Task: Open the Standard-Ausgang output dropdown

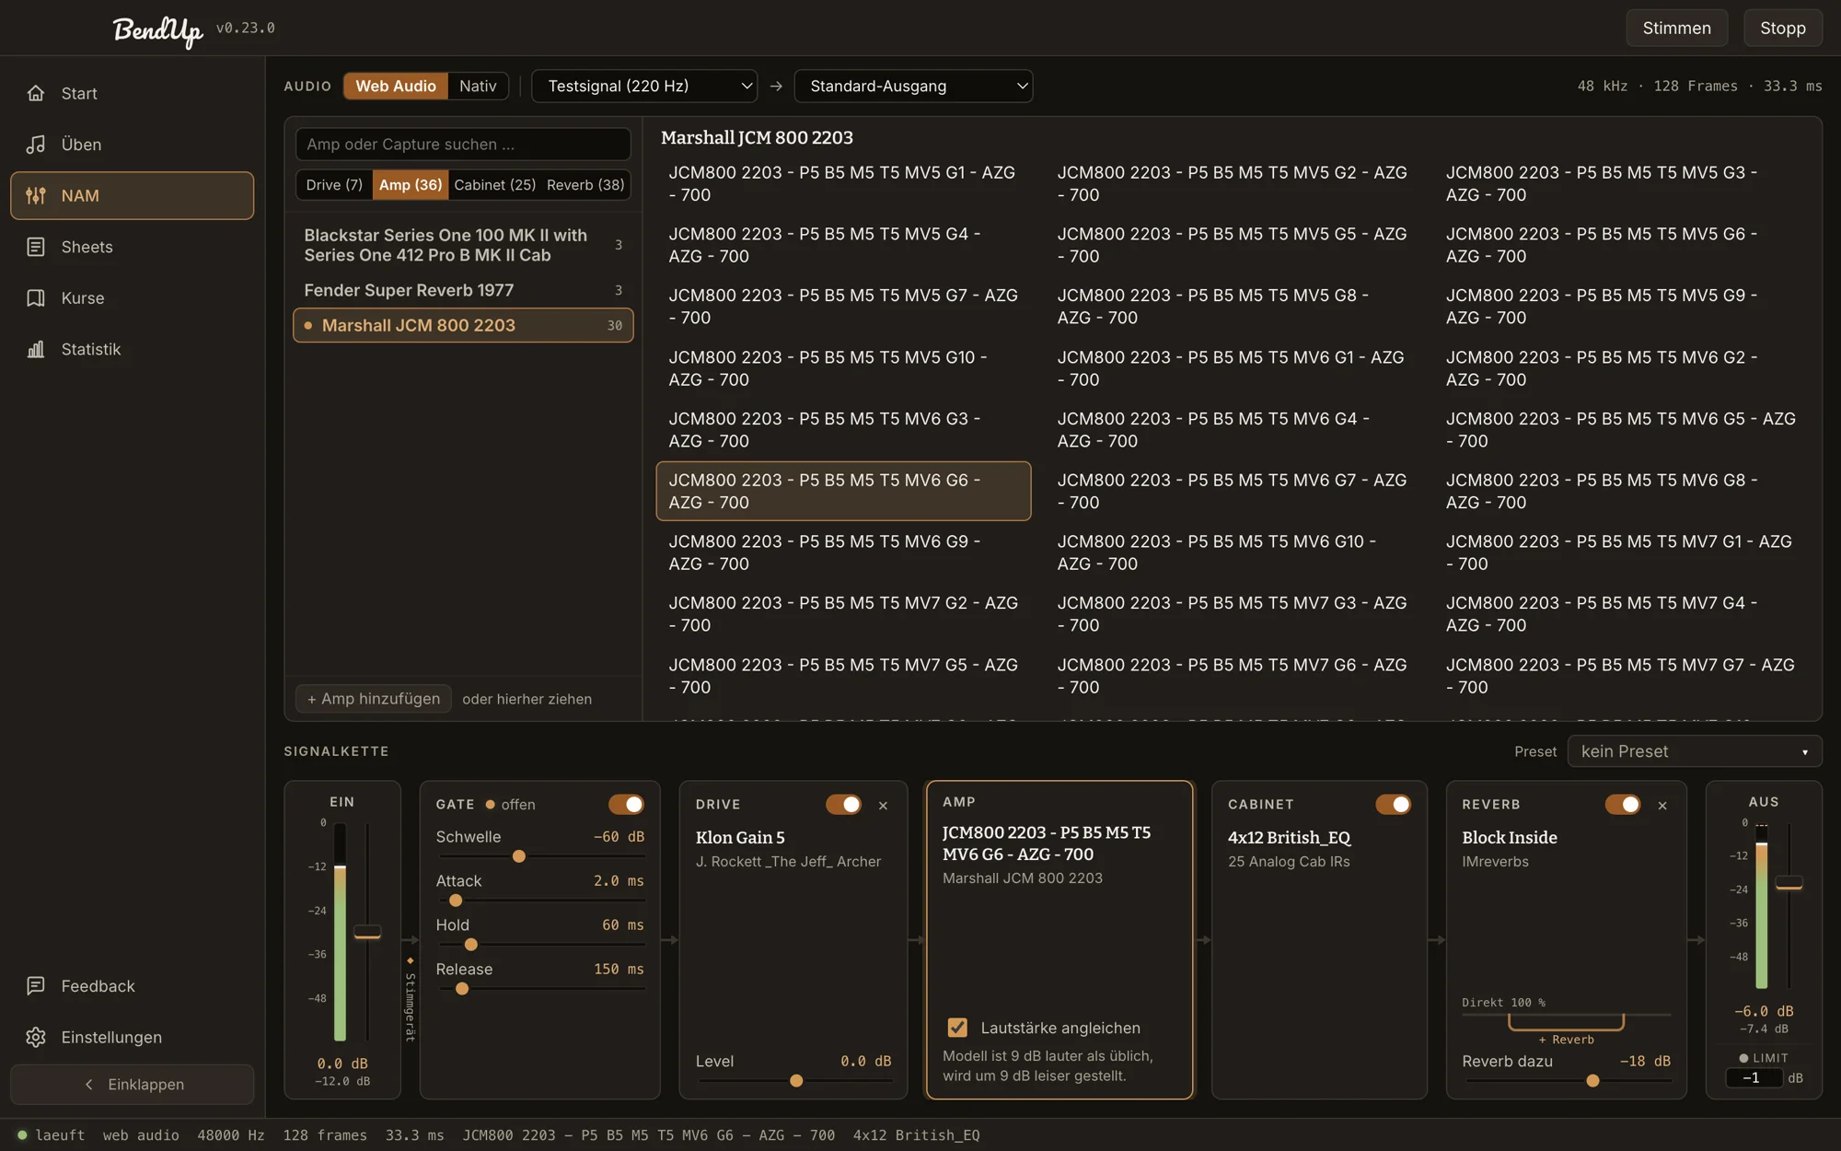Action: click(913, 86)
